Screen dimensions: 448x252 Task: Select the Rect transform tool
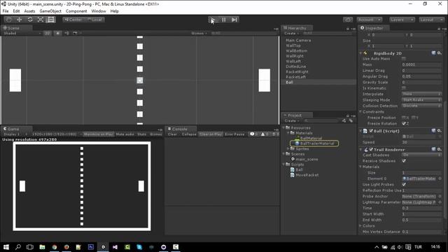pyautogui.click(x=51, y=20)
